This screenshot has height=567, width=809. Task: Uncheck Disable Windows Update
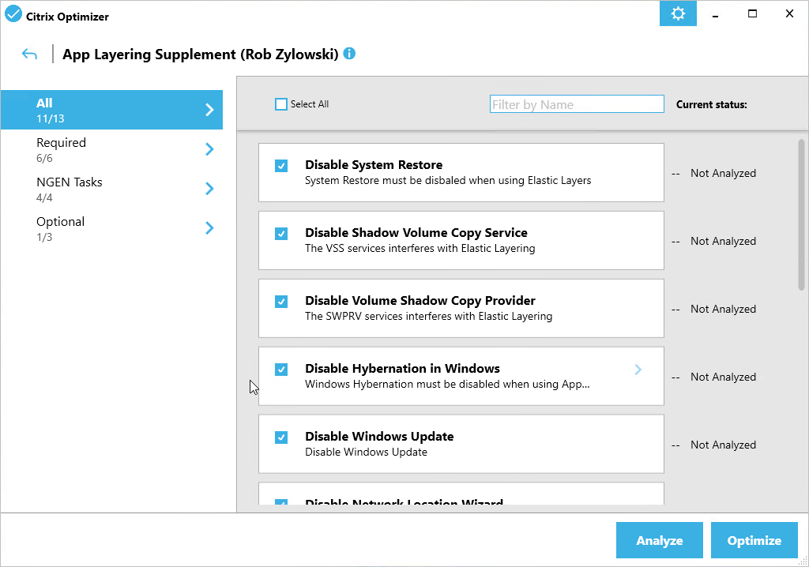point(281,437)
